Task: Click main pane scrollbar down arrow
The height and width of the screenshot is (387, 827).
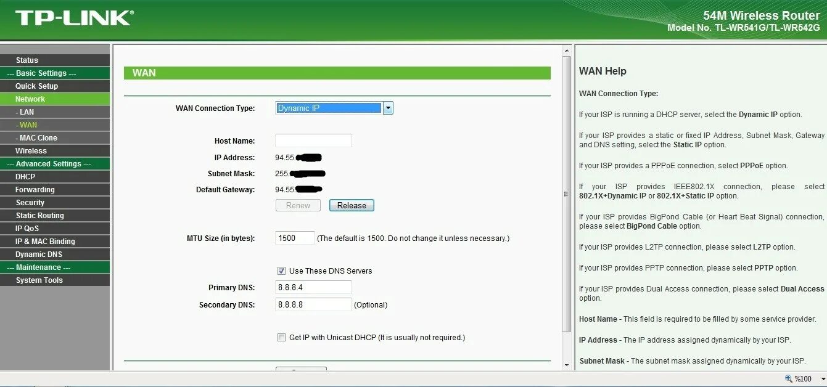Action: 567,365
